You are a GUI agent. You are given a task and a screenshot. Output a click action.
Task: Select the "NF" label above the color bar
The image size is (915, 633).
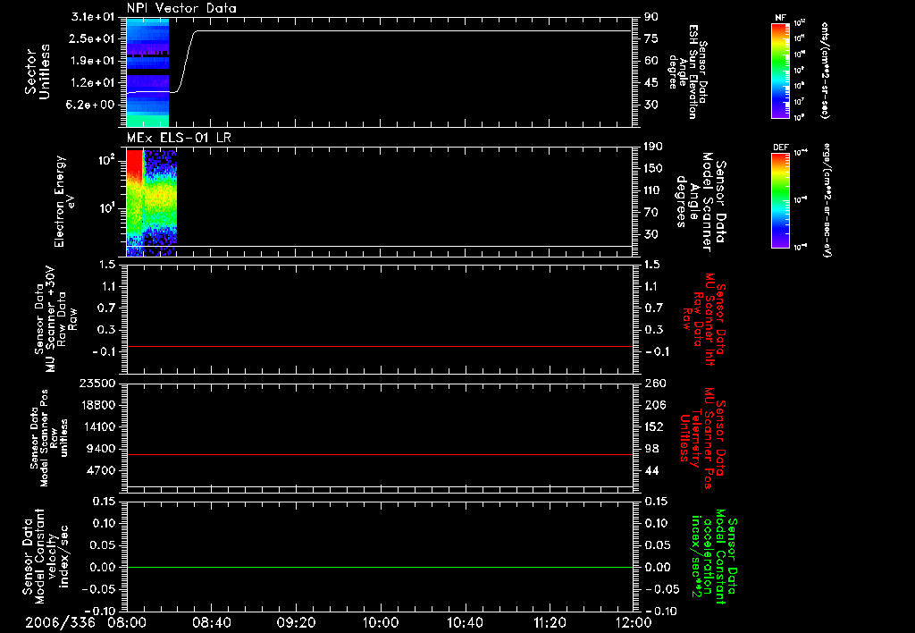pyautogui.click(x=780, y=18)
